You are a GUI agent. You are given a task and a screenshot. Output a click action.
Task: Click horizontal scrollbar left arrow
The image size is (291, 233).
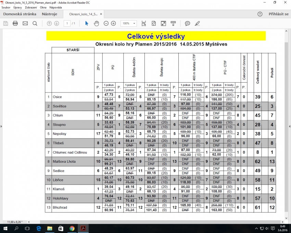(x=29, y=222)
